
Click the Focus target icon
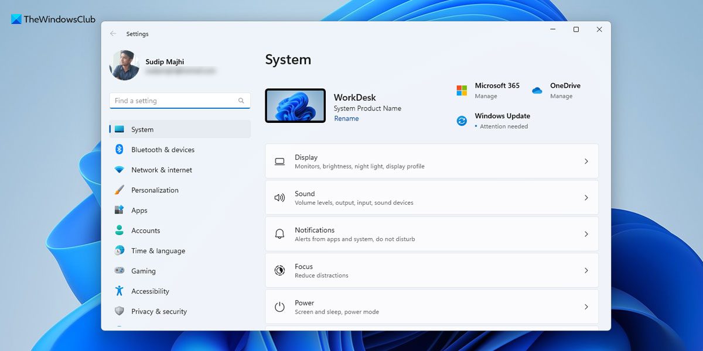tap(280, 270)
